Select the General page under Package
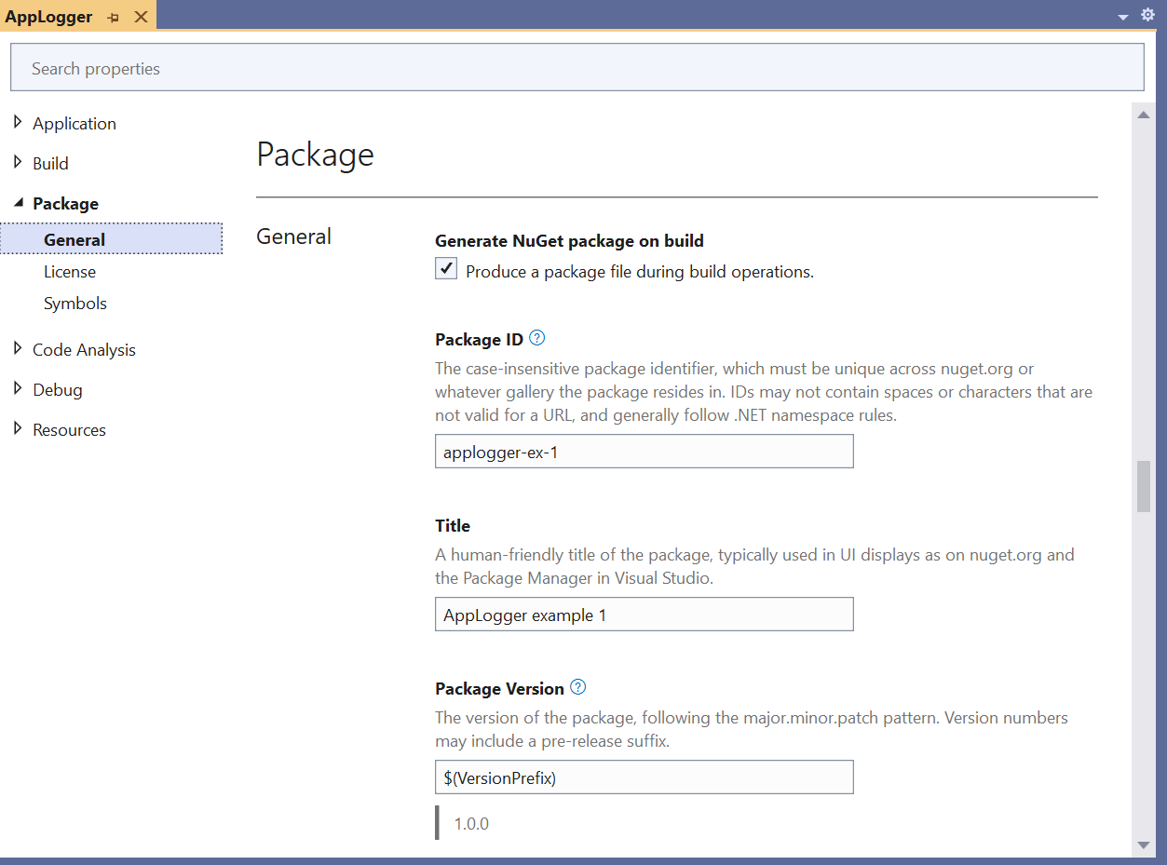The image size is (1167, 865). point(75,239)
